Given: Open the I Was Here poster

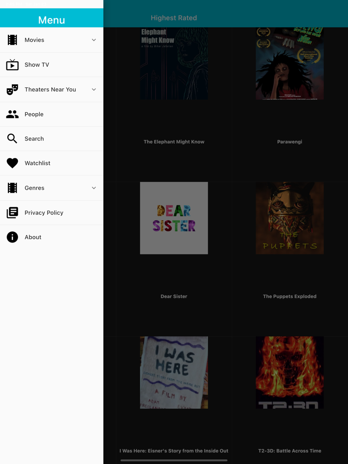Looking at the screenshot, I should coord(174,373).
